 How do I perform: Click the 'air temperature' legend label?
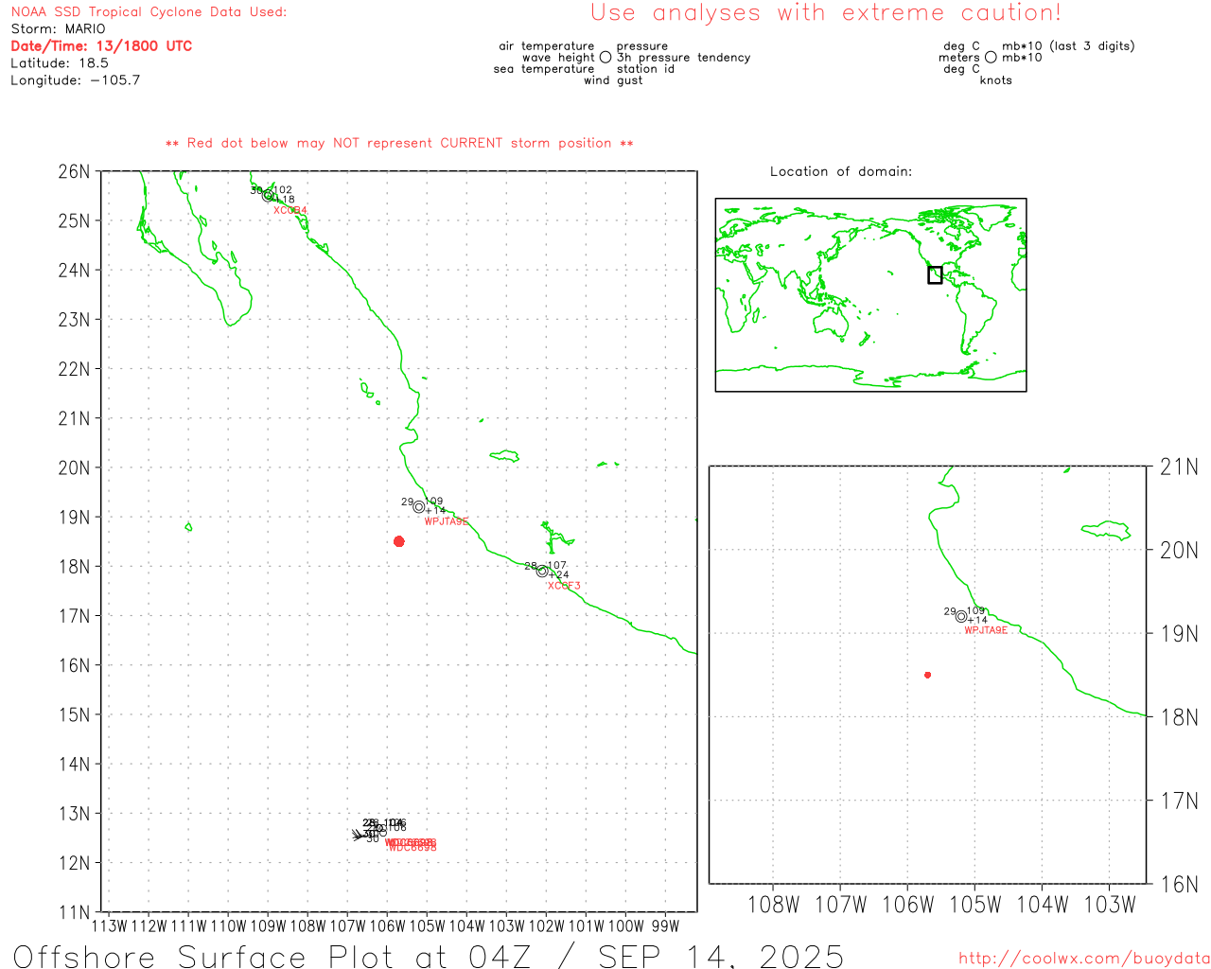[547, 46]
